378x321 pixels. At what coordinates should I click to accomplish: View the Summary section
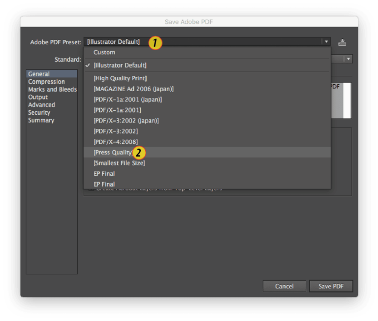point(41,121)
